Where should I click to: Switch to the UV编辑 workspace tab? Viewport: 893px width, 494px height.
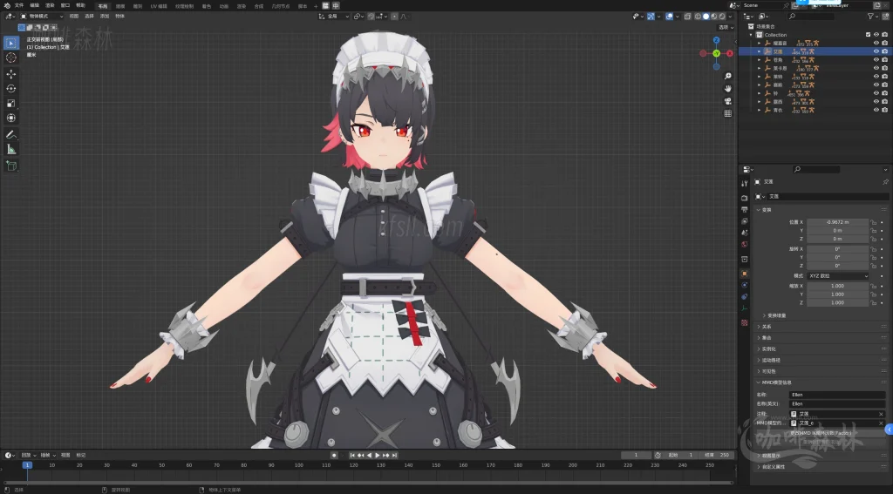[x=159, y=6]
